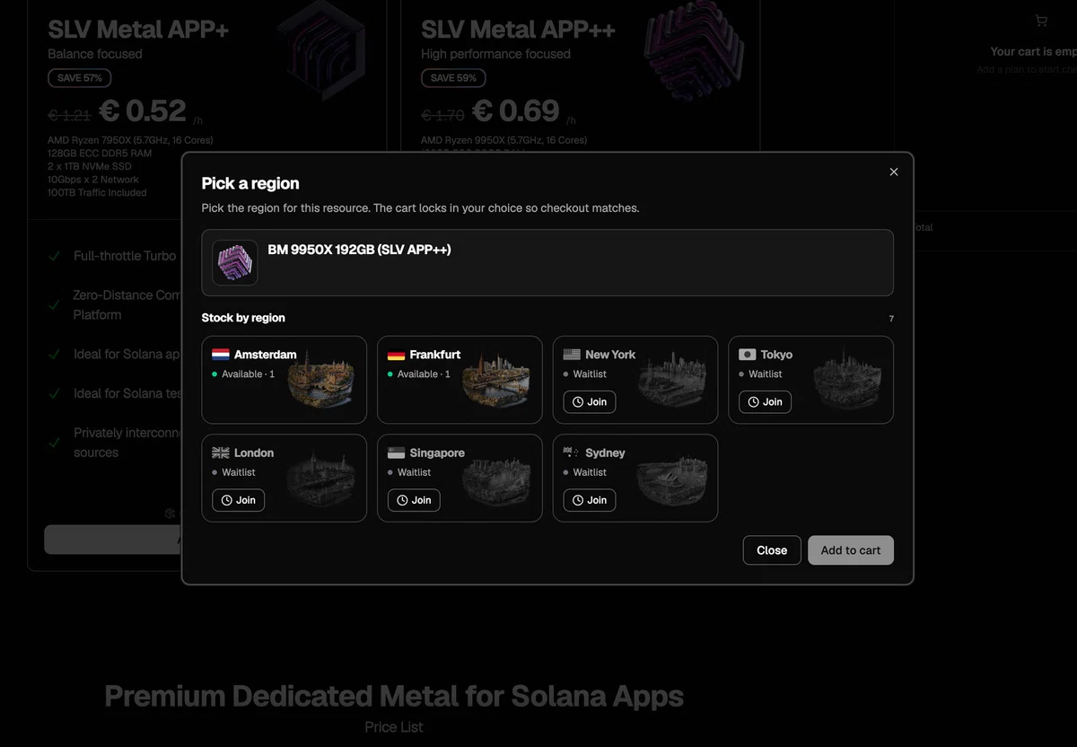Click the UK flag next to London
The image size is (1077, 747).
221,453
